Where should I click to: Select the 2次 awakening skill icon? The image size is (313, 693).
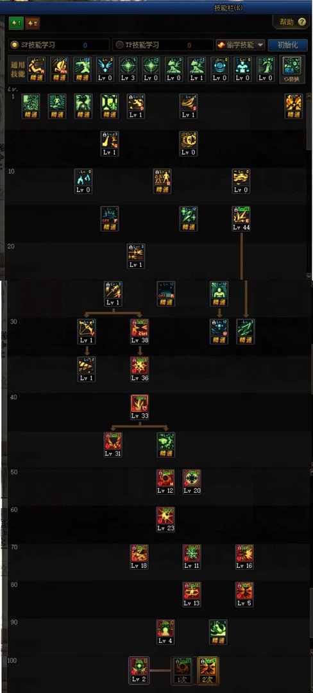[207, 671]
